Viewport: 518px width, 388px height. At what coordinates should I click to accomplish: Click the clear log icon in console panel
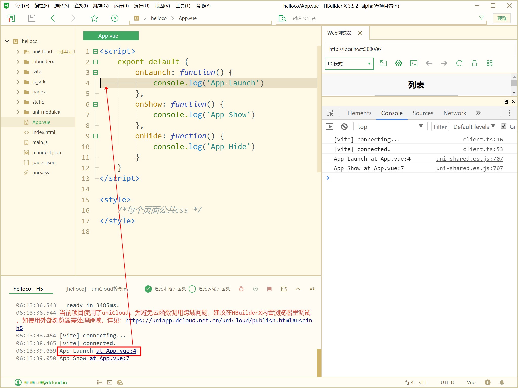[x=312, y=289]
